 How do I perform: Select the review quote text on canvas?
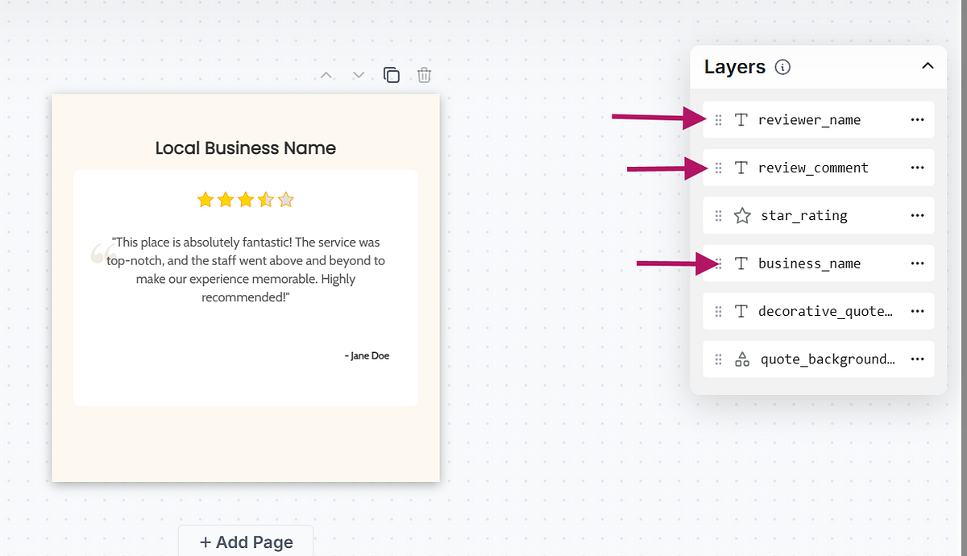(246, 270)
